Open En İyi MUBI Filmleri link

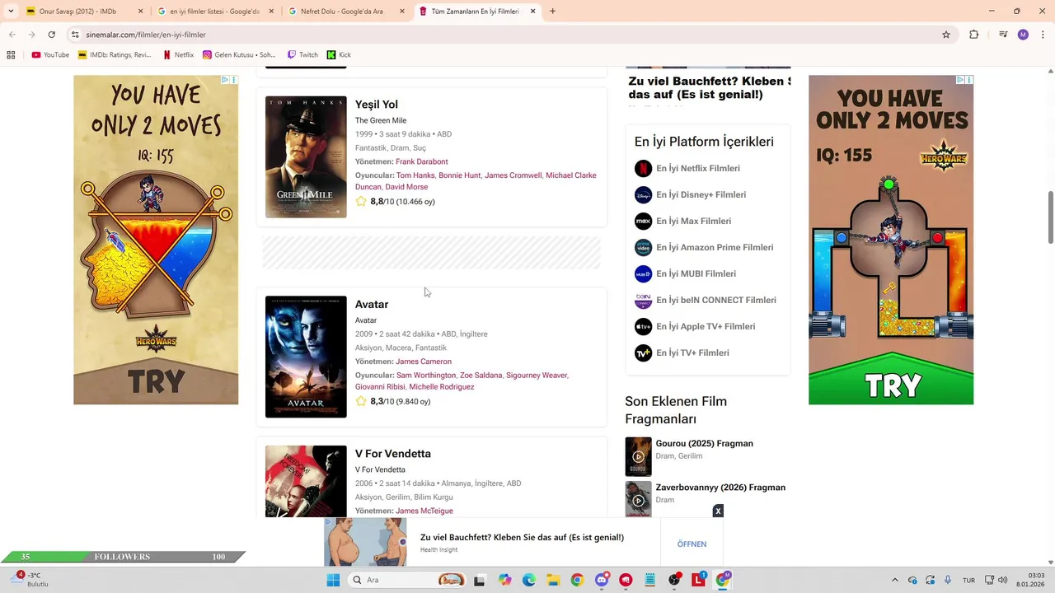point(696,273)
